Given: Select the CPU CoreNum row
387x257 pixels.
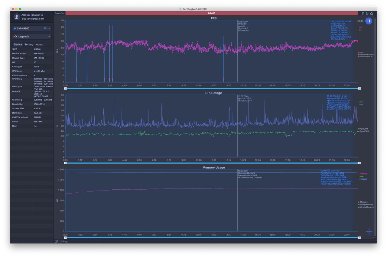Looking at the screenshot, I should point(32,75).
